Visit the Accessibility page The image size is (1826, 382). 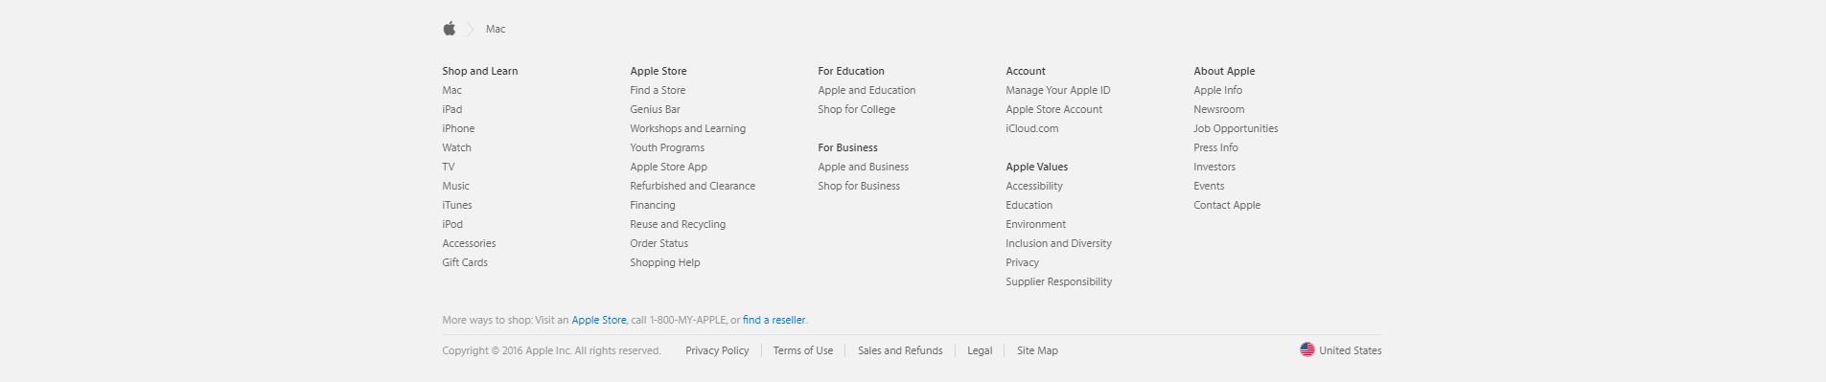pos(1034,186)
